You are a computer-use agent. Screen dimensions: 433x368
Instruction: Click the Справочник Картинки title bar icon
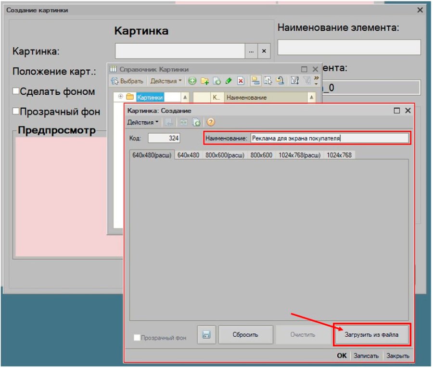tap(114, 69)
